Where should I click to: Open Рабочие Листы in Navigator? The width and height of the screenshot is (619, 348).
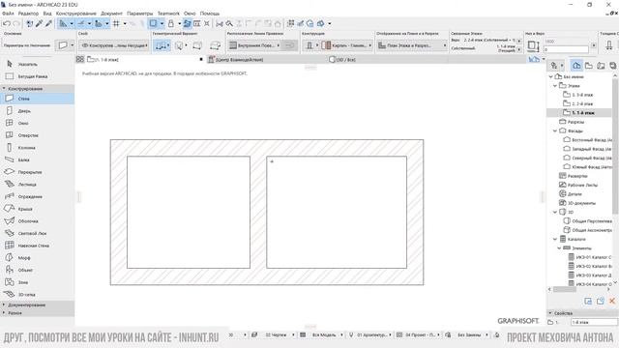578,185
